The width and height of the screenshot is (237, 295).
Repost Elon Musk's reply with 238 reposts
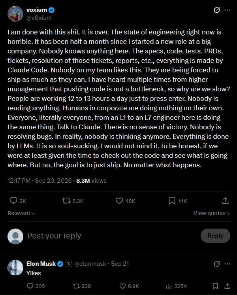(x=76, y=286)
